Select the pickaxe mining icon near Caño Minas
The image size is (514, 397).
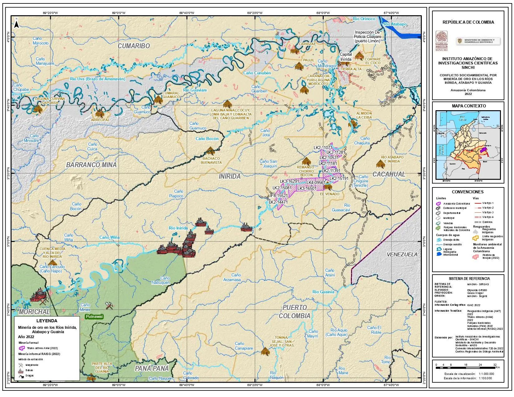[x=109, y=305]
